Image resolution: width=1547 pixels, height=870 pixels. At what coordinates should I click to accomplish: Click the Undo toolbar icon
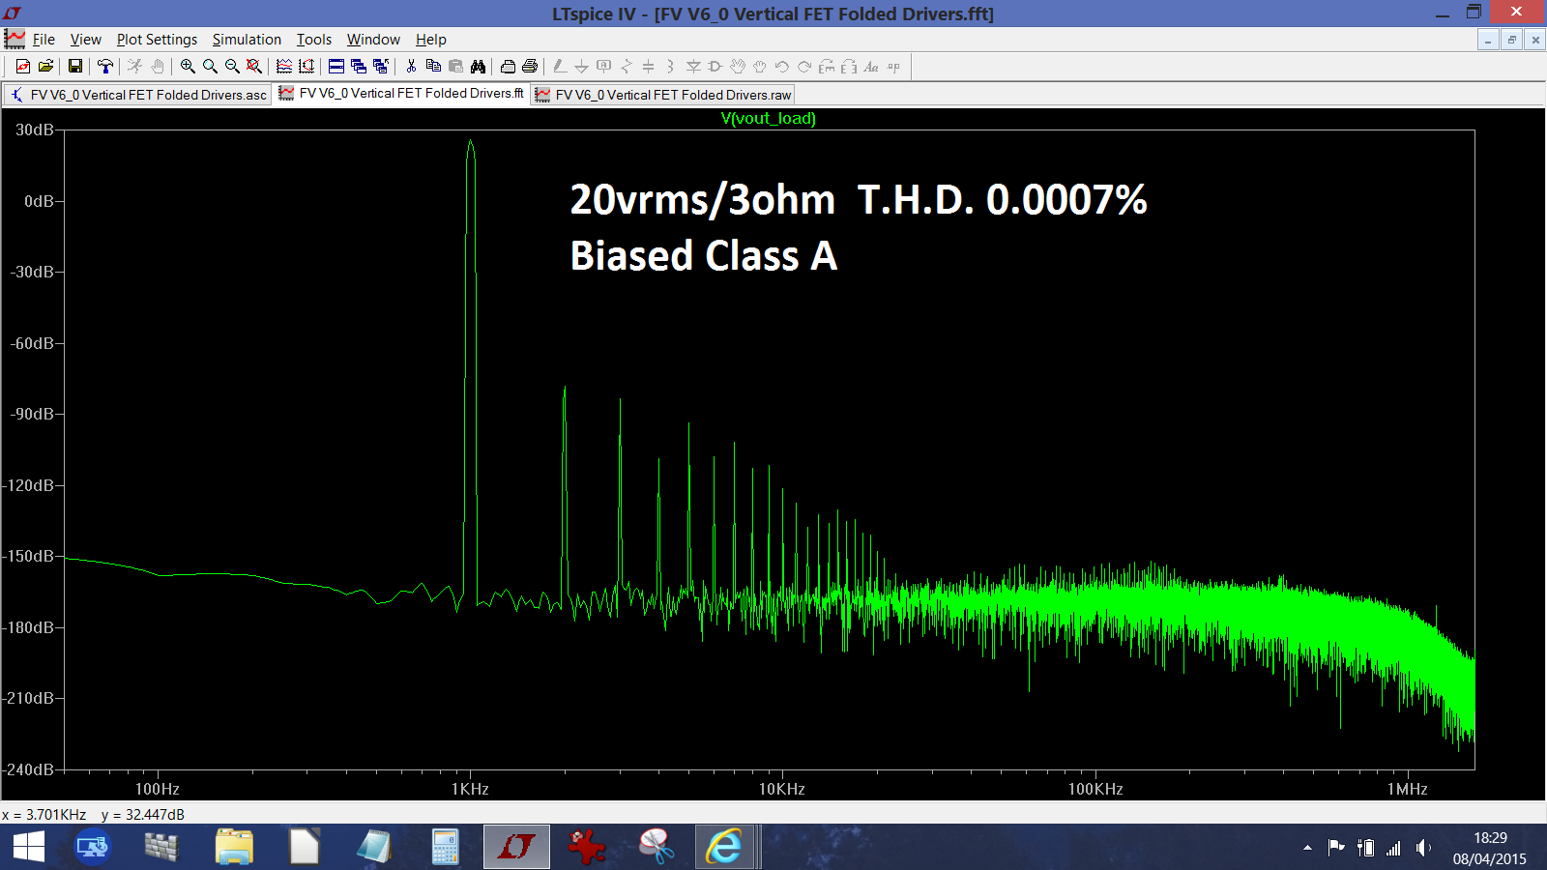tap(782, 66)
